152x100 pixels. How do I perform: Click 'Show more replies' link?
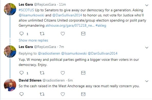click(33, 40)
